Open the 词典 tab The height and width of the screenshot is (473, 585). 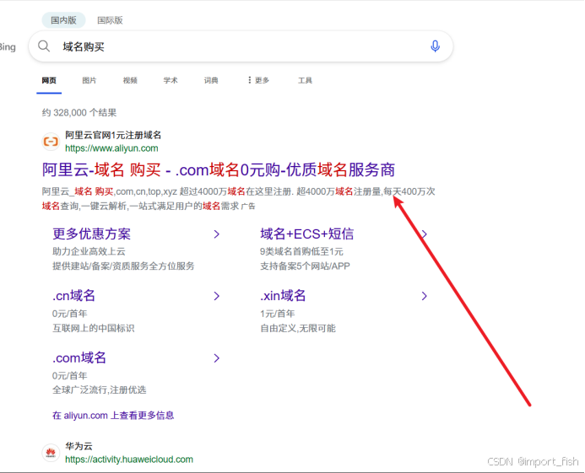click(211, 80)
